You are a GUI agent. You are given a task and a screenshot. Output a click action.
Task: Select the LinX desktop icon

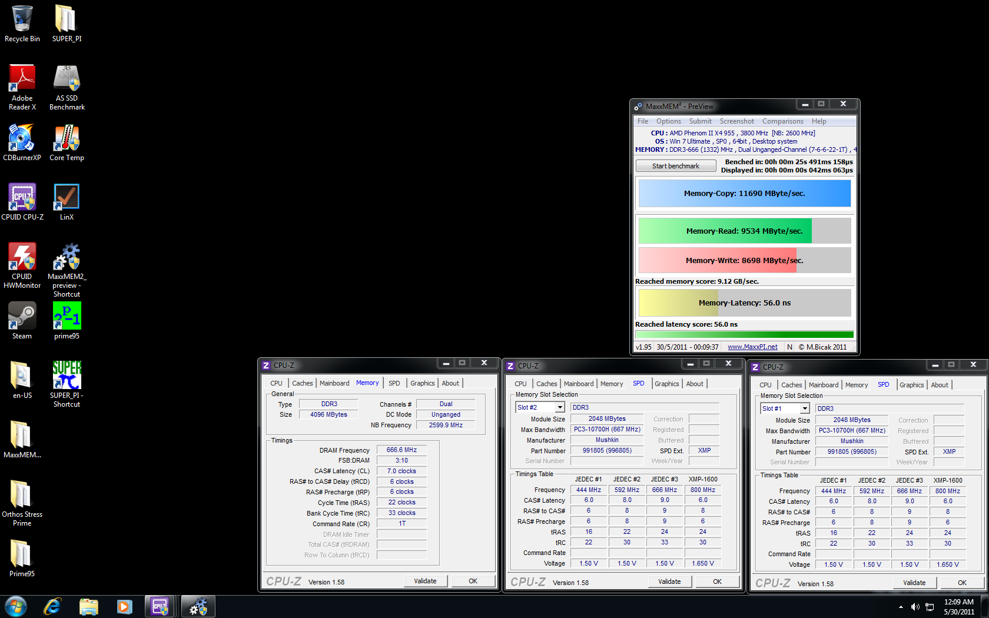click(x=67, y=202)
